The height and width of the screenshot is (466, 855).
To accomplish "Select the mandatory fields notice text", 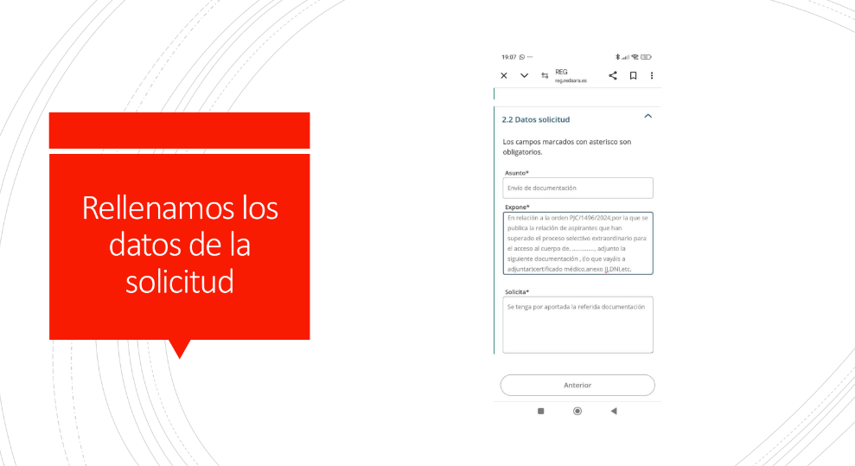I will click(x=567, y=147).
